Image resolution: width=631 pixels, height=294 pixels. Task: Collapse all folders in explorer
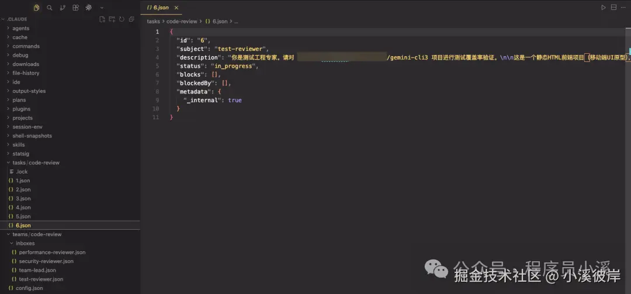(x=131, y=19)
